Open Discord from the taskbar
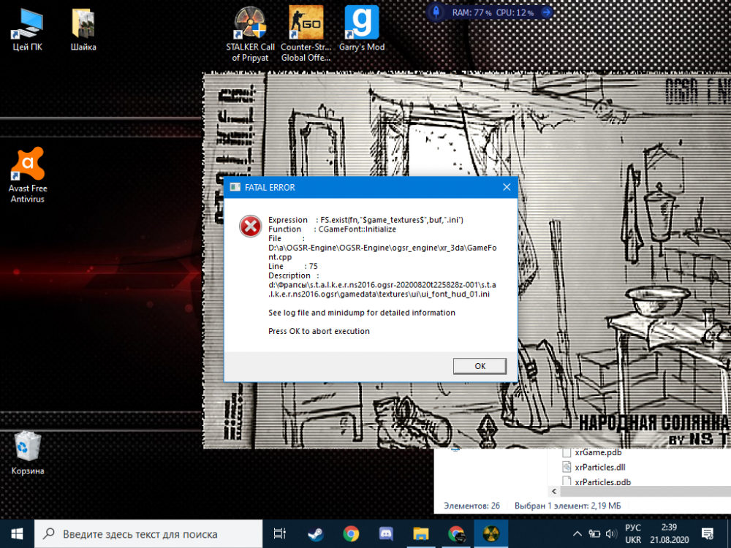Viewport: 731px width, 548px height. click(x=386, y=533)
